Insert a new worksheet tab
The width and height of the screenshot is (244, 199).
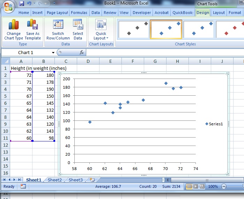[92, 180]
